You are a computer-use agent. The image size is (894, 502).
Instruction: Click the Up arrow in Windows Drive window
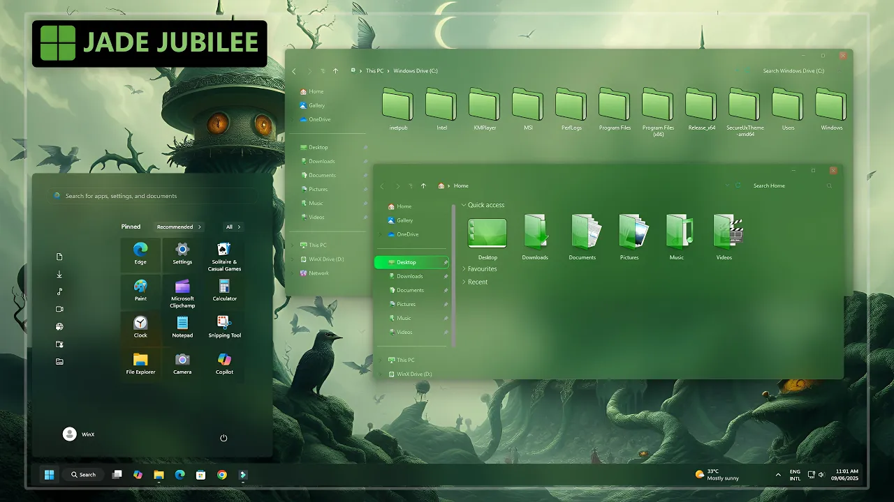coord(336,71)
